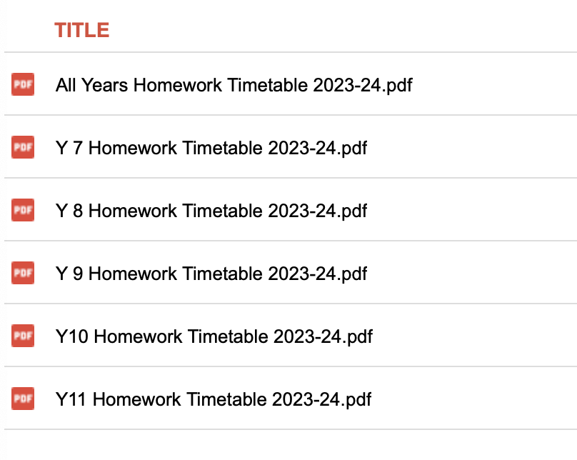Click empty row area right of Y 7 filename
The width and height of the screenshot is (577, 460).
point(472,147)
